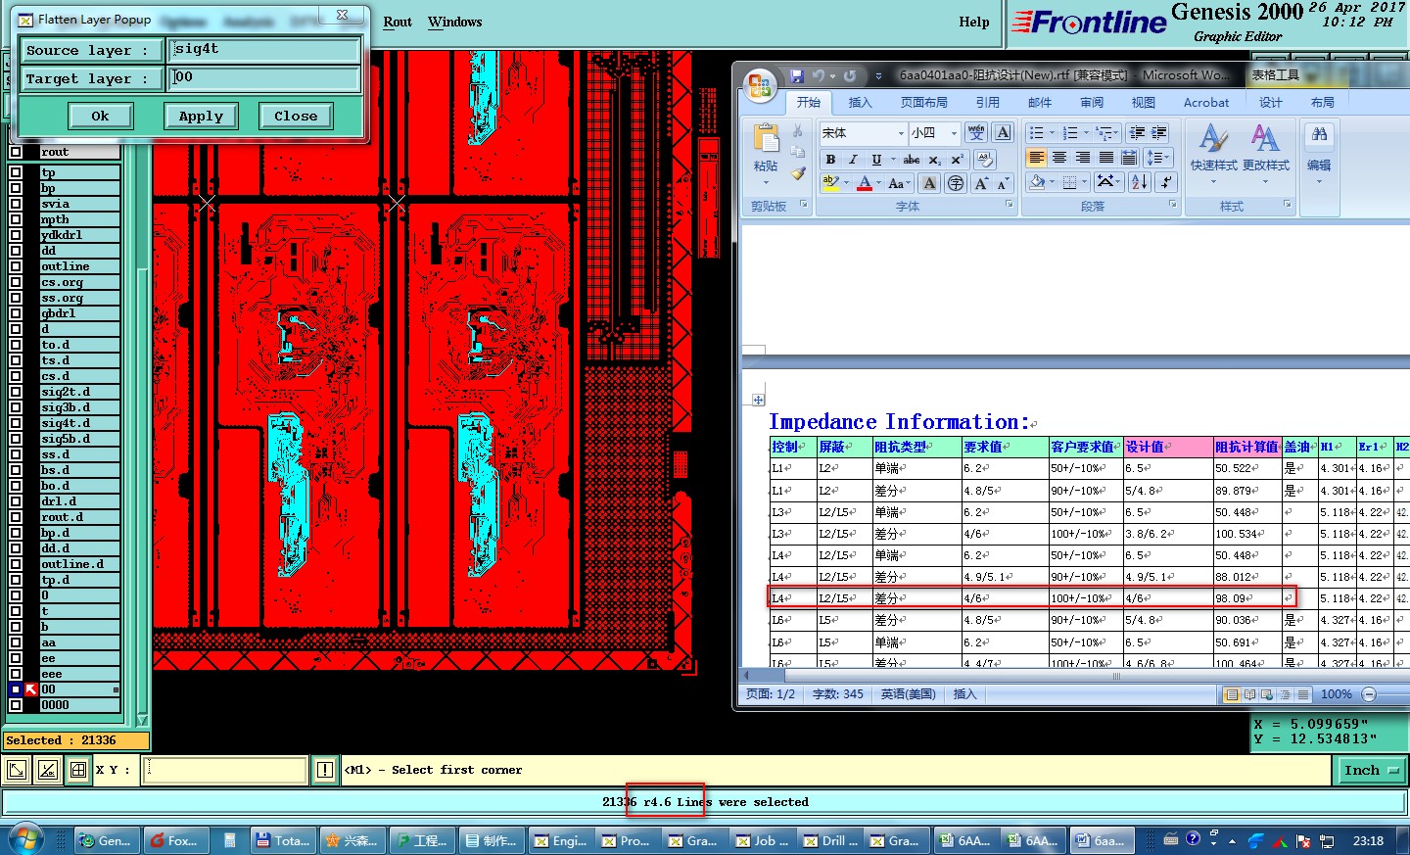Align paragraph left in Word
Image resolution: width=1410 pixels, height=855 pixels.
1036,158
